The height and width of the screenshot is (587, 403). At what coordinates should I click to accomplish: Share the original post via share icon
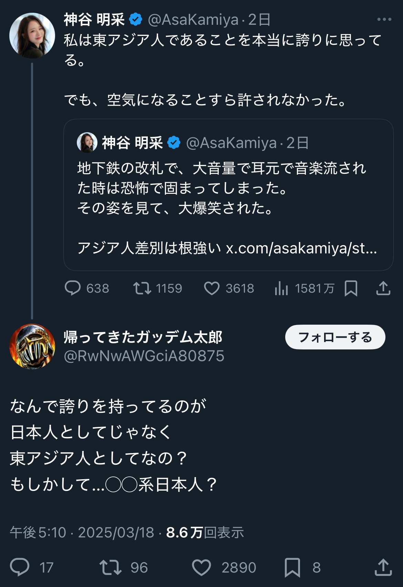click(383, 288)
